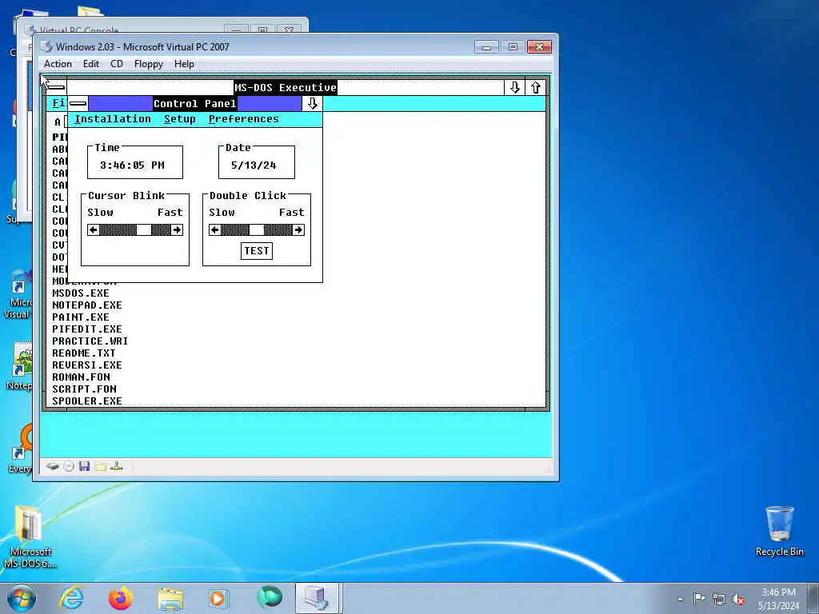Select README.TXT in file list
Screen dimensions: 819x614
pyautogui.click(x=83, y=353)
